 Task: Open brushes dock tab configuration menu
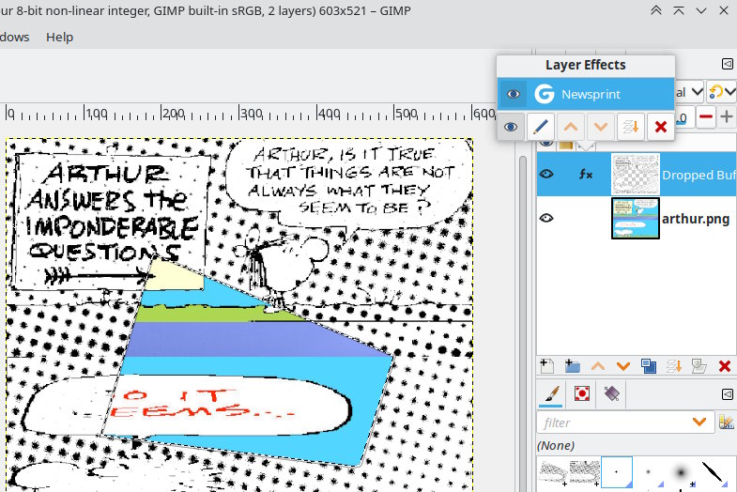click(727, 394)
